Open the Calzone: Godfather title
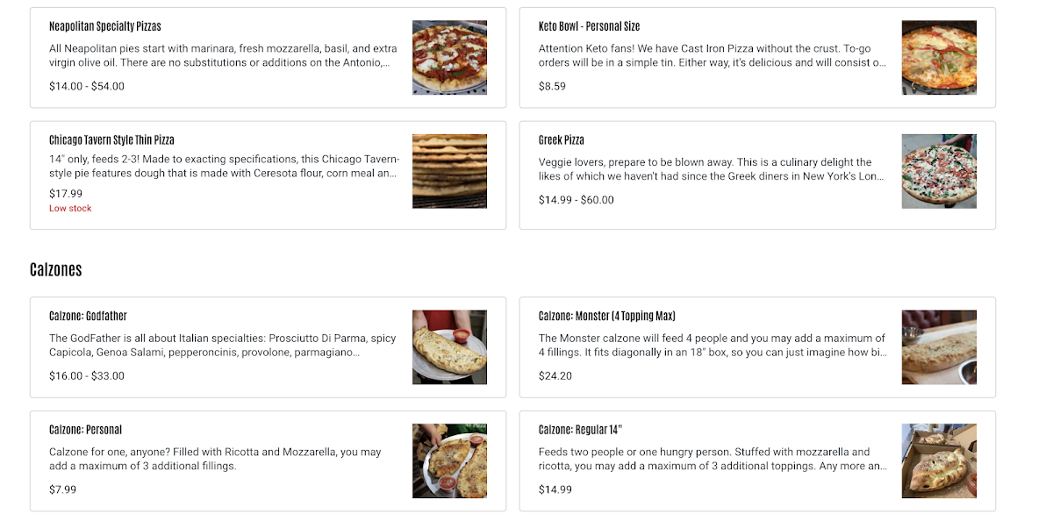The width and height of the screenshot is (1053, 528). click(88, 316)
